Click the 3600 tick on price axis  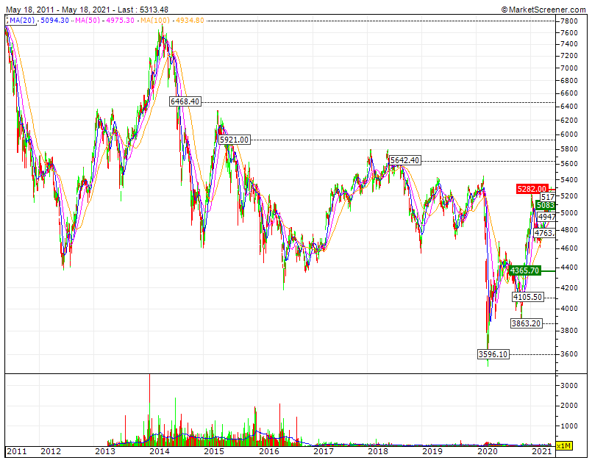coord(569,354)
